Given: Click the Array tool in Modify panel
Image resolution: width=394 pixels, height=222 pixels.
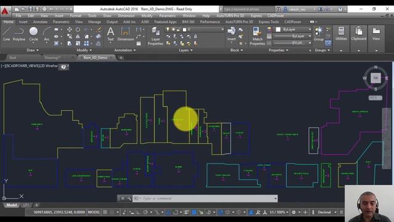Looking at the screenshot, I should [x=86, y=44].
